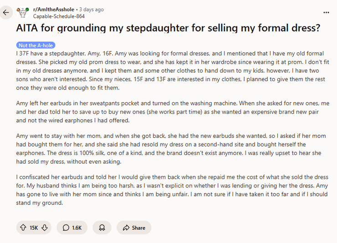Click the AITA post title heading
This screenshot has width=337, height=243.
[168, 28]
